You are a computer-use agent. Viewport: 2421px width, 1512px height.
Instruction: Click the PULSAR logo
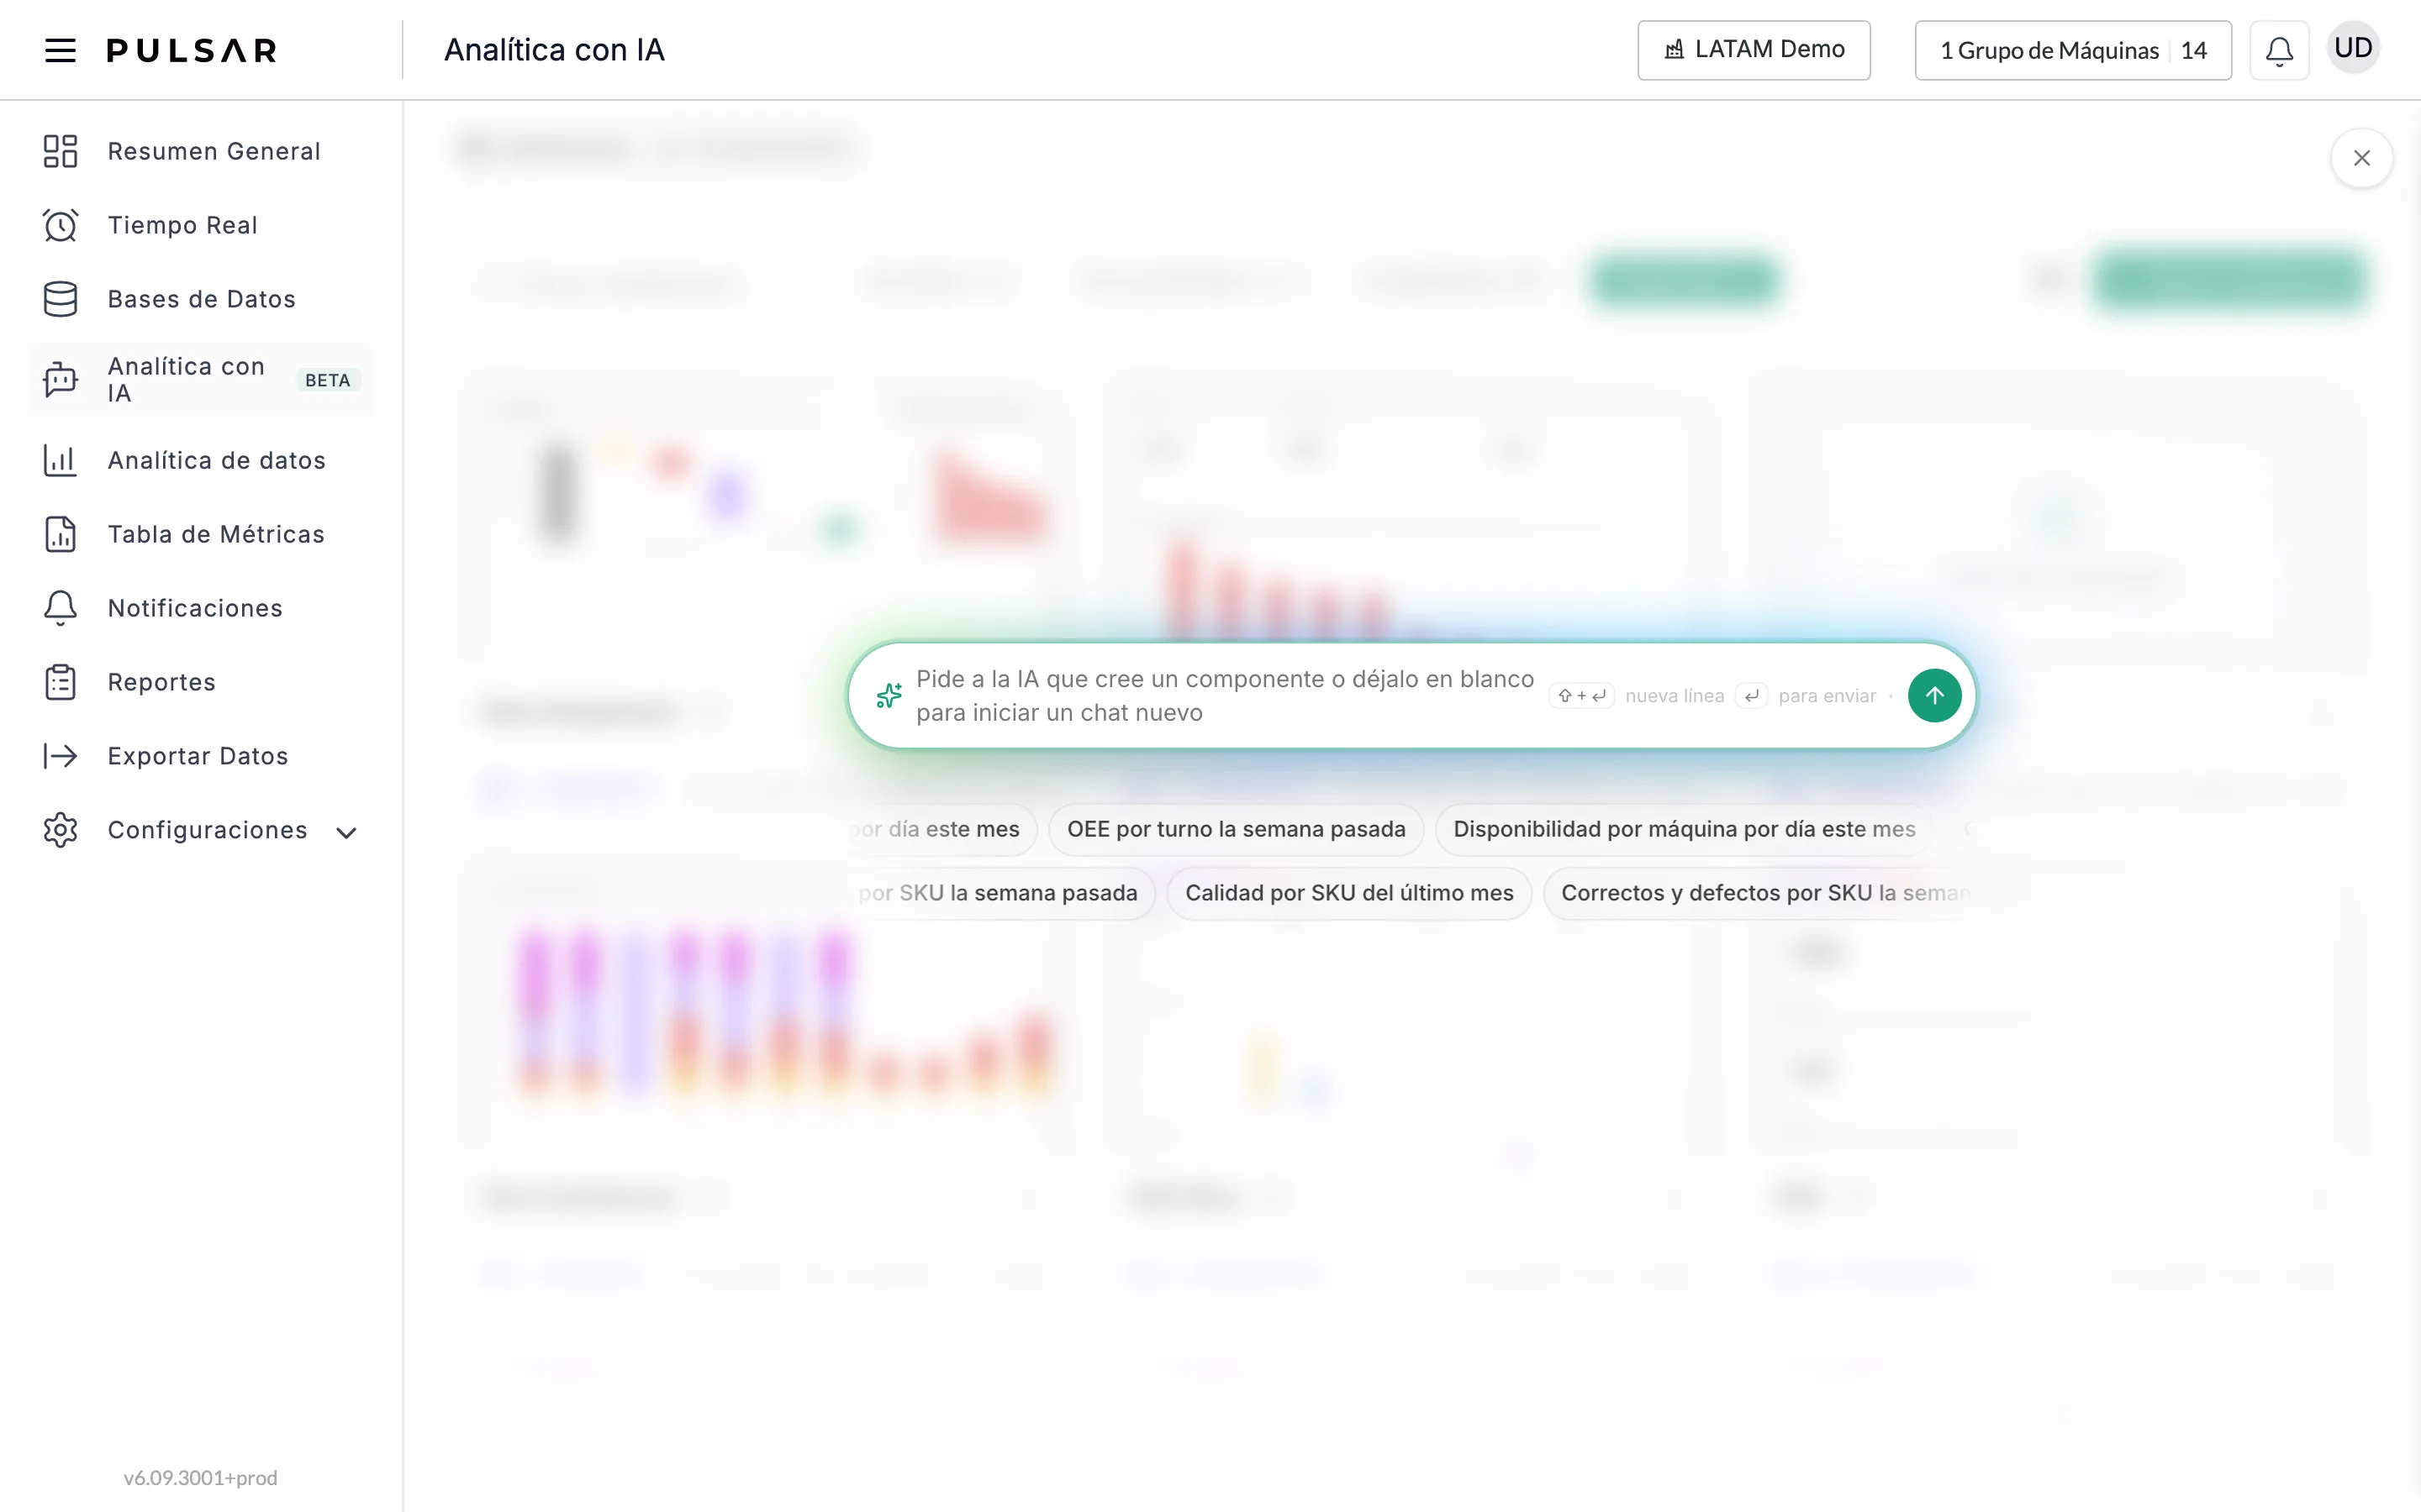pyautogui.click(x=192, y=50)
